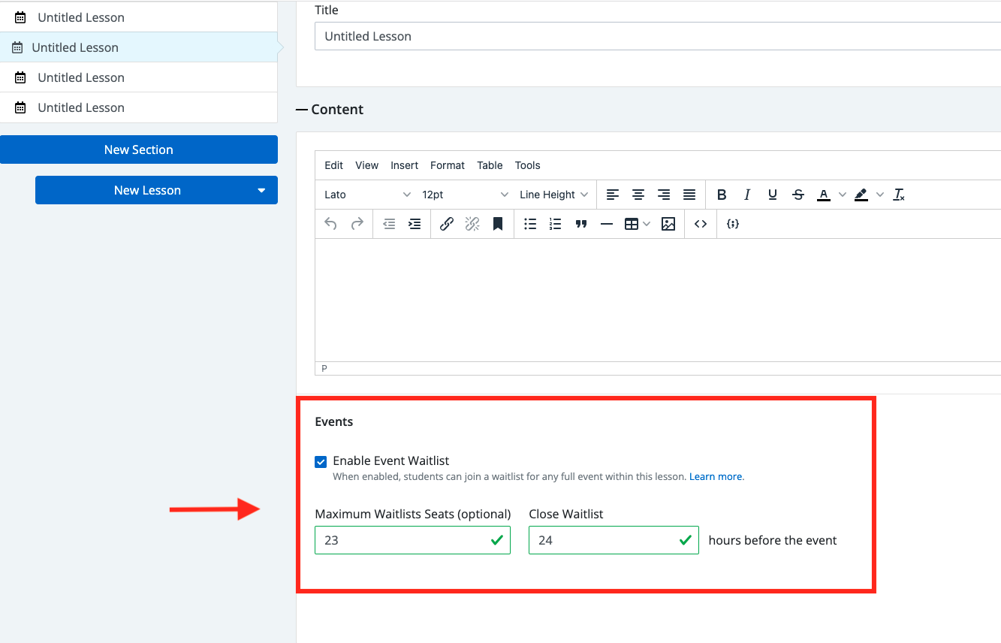The height and width of the screenshot is (643, 1001).
Task: Decrease indent of the paragraph
Action: [389, 224]
